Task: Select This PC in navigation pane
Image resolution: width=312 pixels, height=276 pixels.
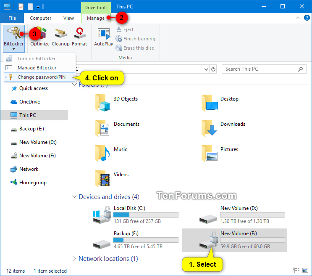Action: coord(34,115)
